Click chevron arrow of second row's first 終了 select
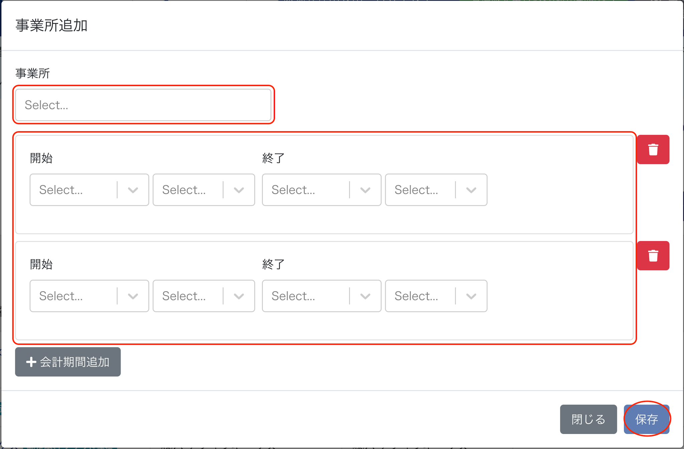This screenshot has height=449, width=684. 365,296
